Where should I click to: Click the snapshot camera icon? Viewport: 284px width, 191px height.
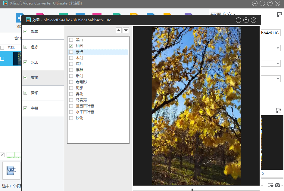(x=277, y=185)
